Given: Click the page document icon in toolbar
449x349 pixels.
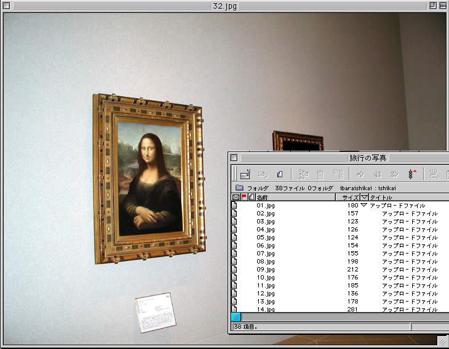Looking at the screenshot, I should (280, 174).
